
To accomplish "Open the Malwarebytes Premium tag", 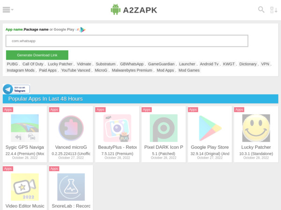I will coord(132,70).
